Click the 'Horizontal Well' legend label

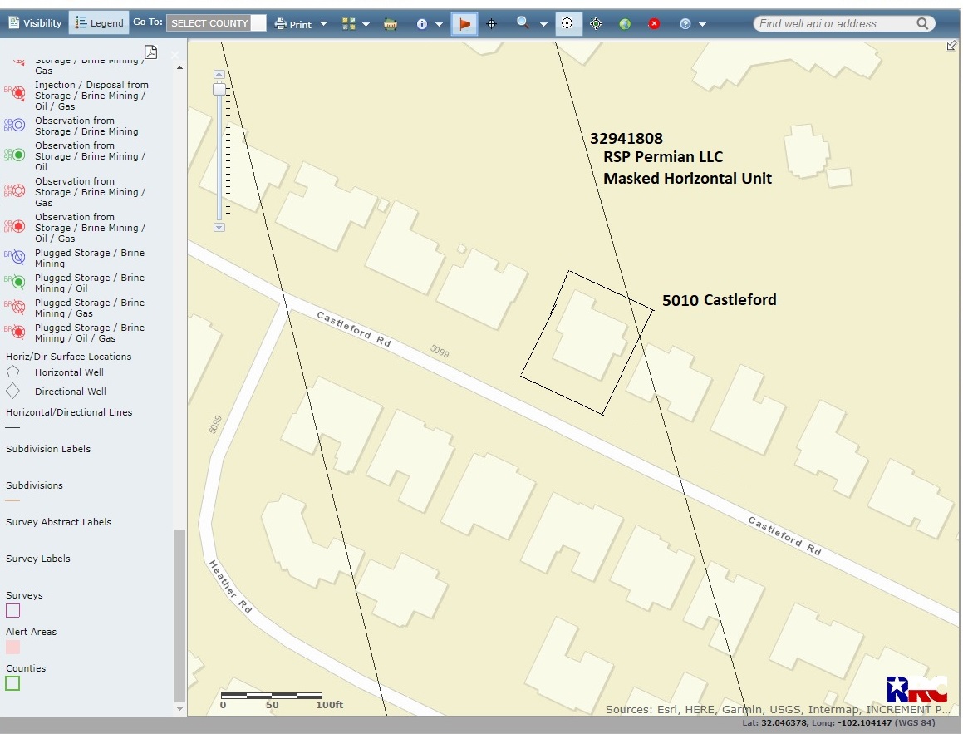tap(70, 372)
